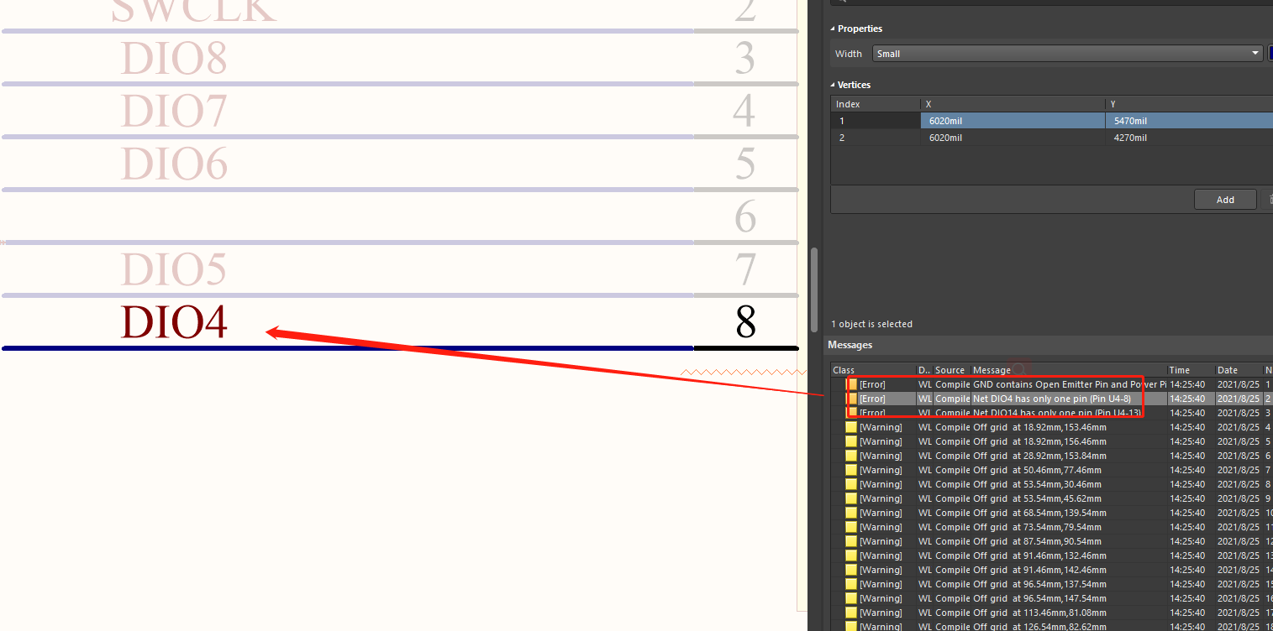Viewport: 1273px width, 631px height.
Task: Click the error icon on the Net DIO14 row
Action: point(851,412)
